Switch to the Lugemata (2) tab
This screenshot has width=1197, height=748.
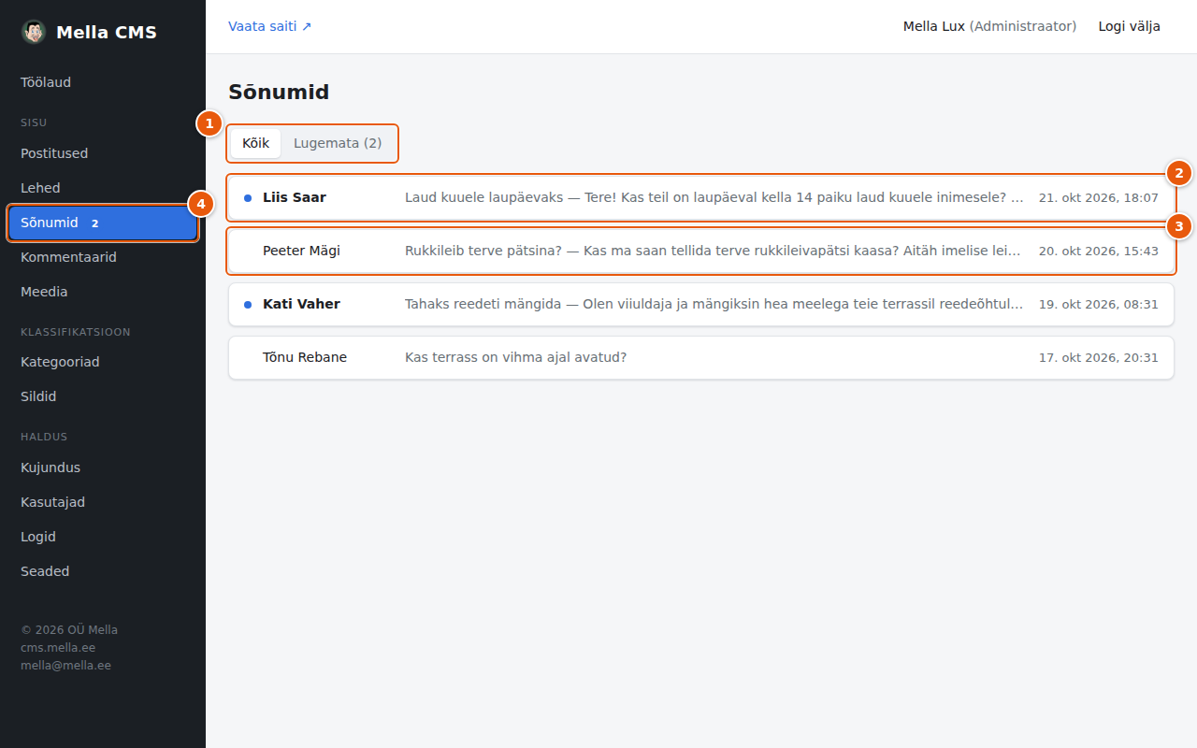click(338, 143)
